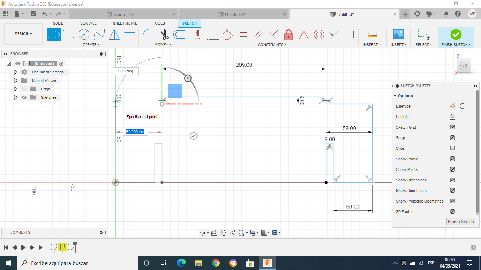
Task: Open the Measure tool in Inspect
Action: pyautogui.click(x=372, y=34)
